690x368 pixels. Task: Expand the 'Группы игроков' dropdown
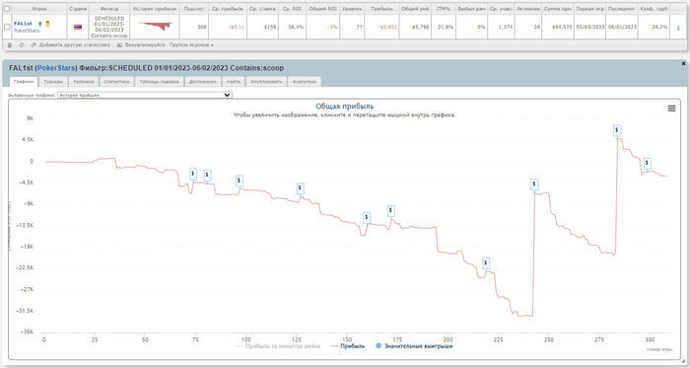click(x=191, y=45)
